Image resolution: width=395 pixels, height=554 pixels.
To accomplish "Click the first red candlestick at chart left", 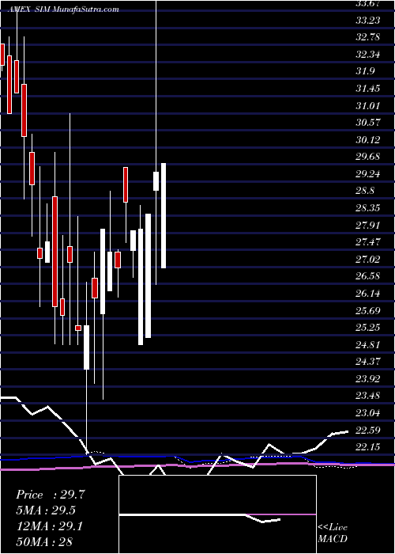I will 2,55.
